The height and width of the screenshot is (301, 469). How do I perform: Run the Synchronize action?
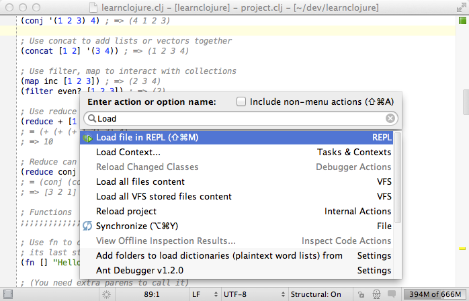(x=237, y=226)
